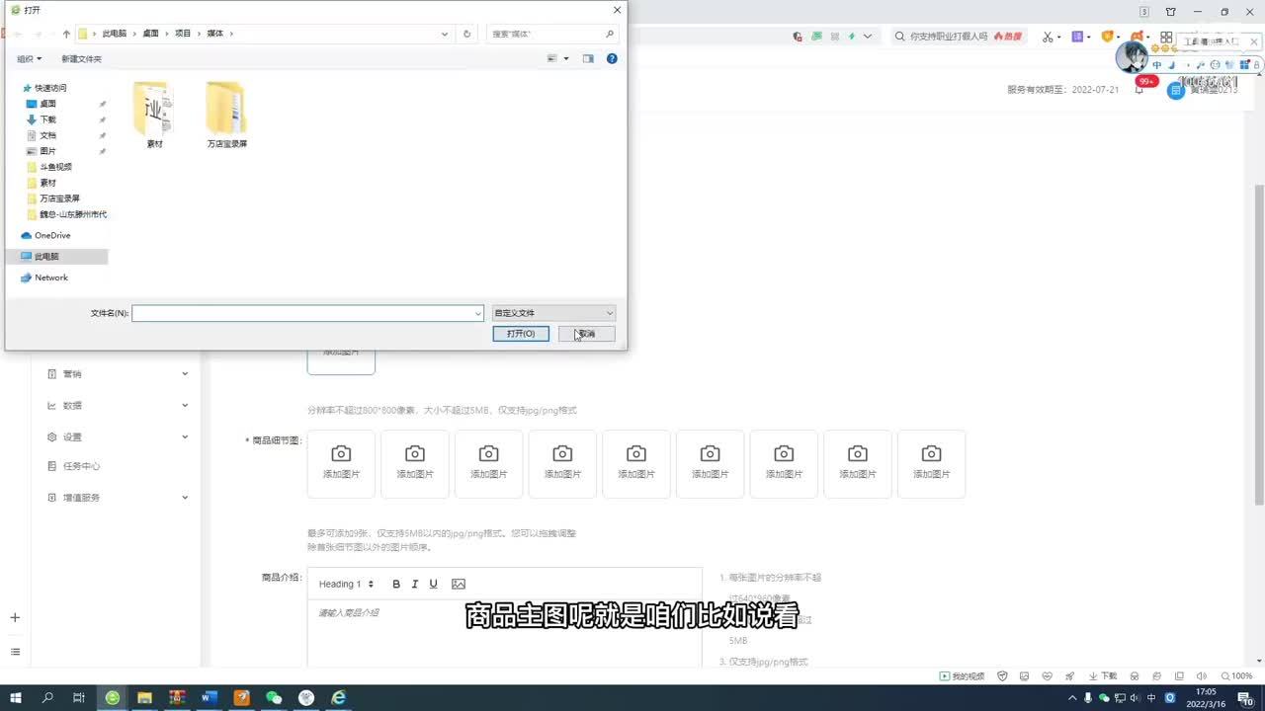Open WeChat from the taskbar
1265x711 pixels.
[274, 697]
